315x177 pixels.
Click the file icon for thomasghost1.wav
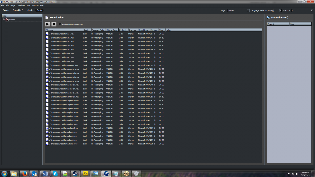[x=47, y=101]
